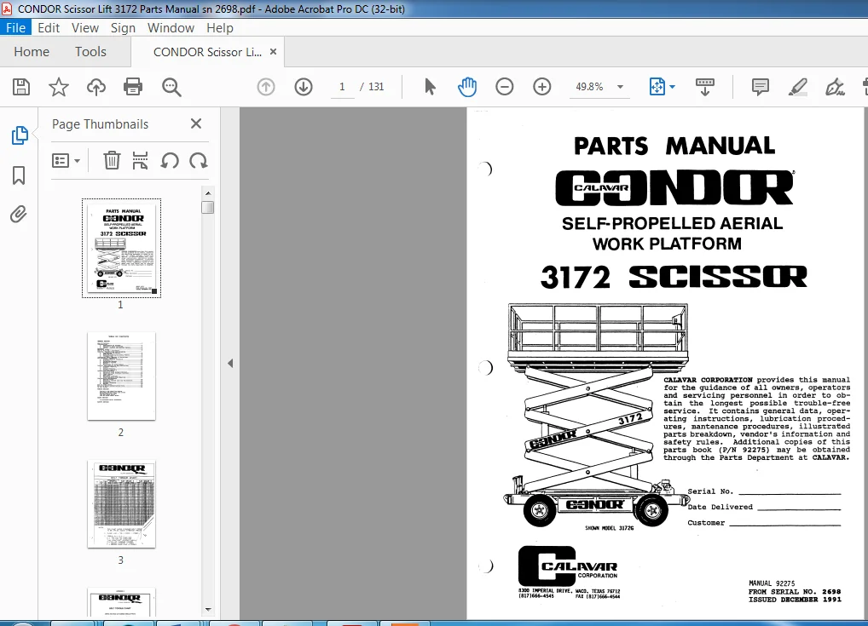Click the Fit page tool icon

(x=657, y=87)
